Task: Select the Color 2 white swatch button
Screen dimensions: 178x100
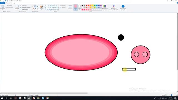Action: (x=79, y=7)
